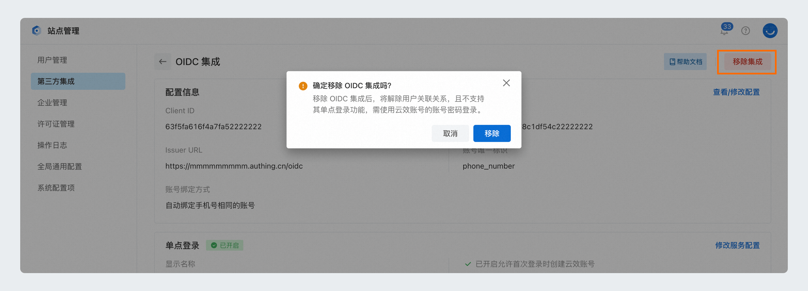808x291 pixels.
Task: Open the help question mark icon
Action: (x=746, y=31)
